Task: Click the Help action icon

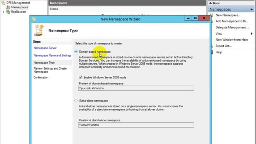Action: (212, 52)
